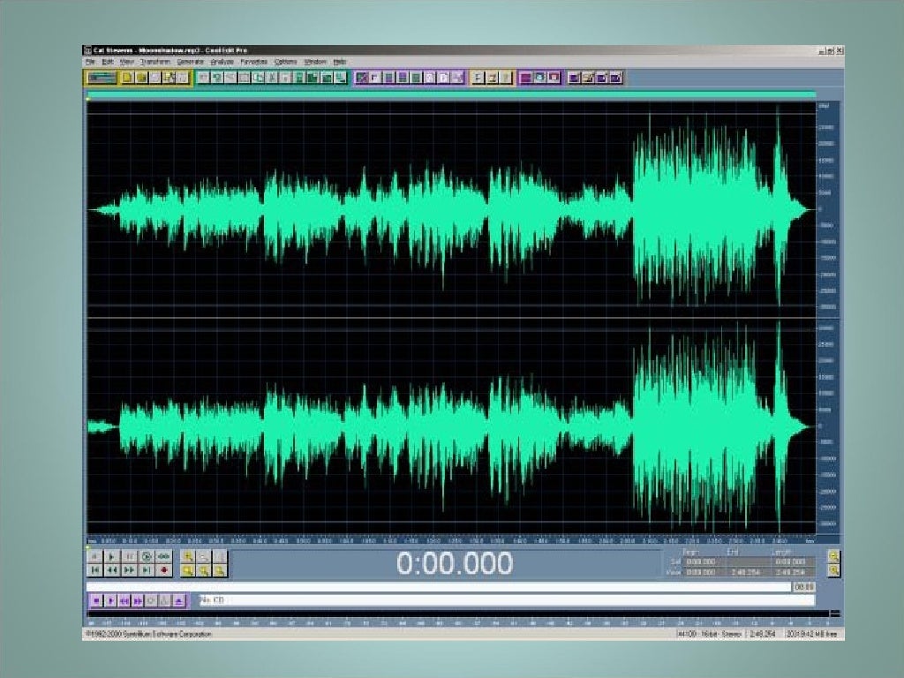Image resolution: width=904 pixels, height=678 pixels.
Task: Open the Favorites menu
Action: [253, 62]
